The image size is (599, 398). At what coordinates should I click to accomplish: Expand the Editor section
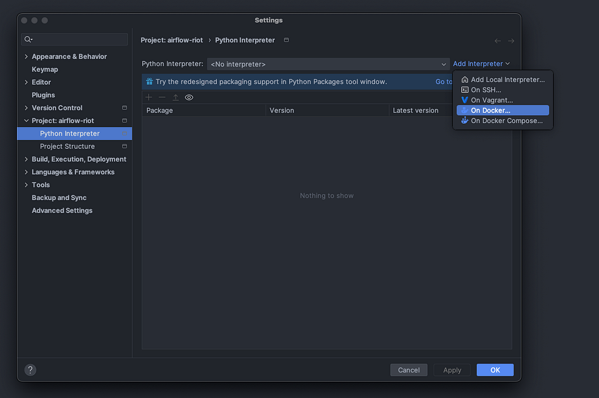point(26,82)
